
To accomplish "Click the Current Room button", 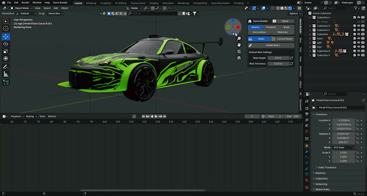I will 282,39.
